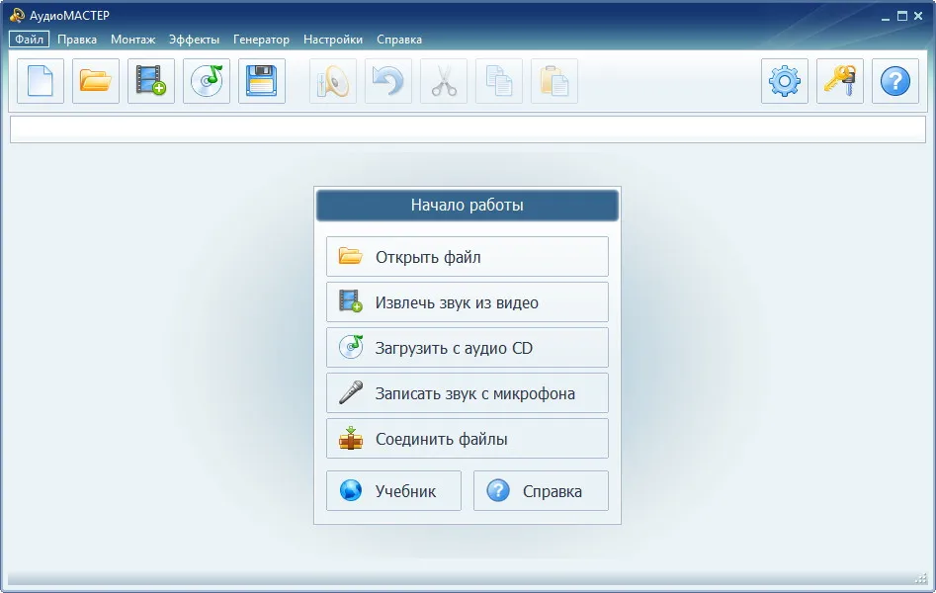The width and height of the screenshot is (936, 593).
Task: Open the Генератор menu
Action: coord(261,40)
